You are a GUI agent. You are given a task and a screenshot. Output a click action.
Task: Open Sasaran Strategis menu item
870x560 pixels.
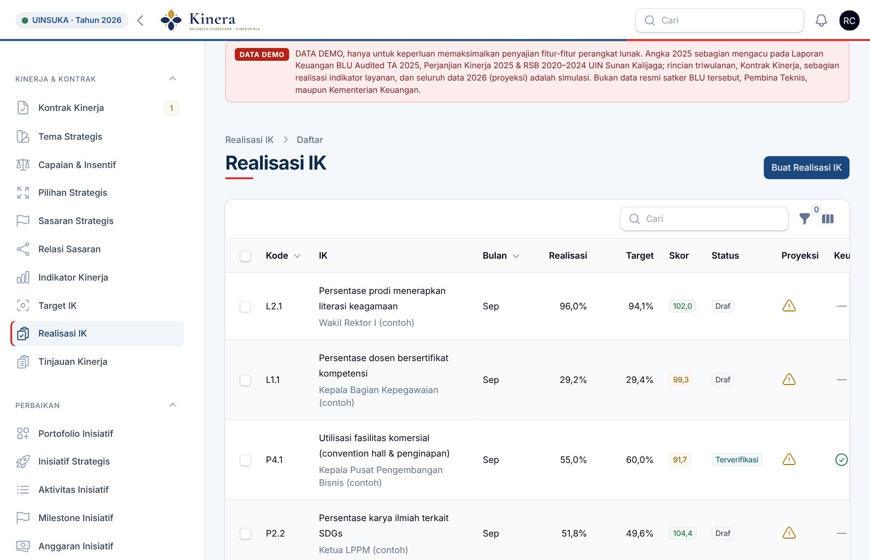coord(98,221)
